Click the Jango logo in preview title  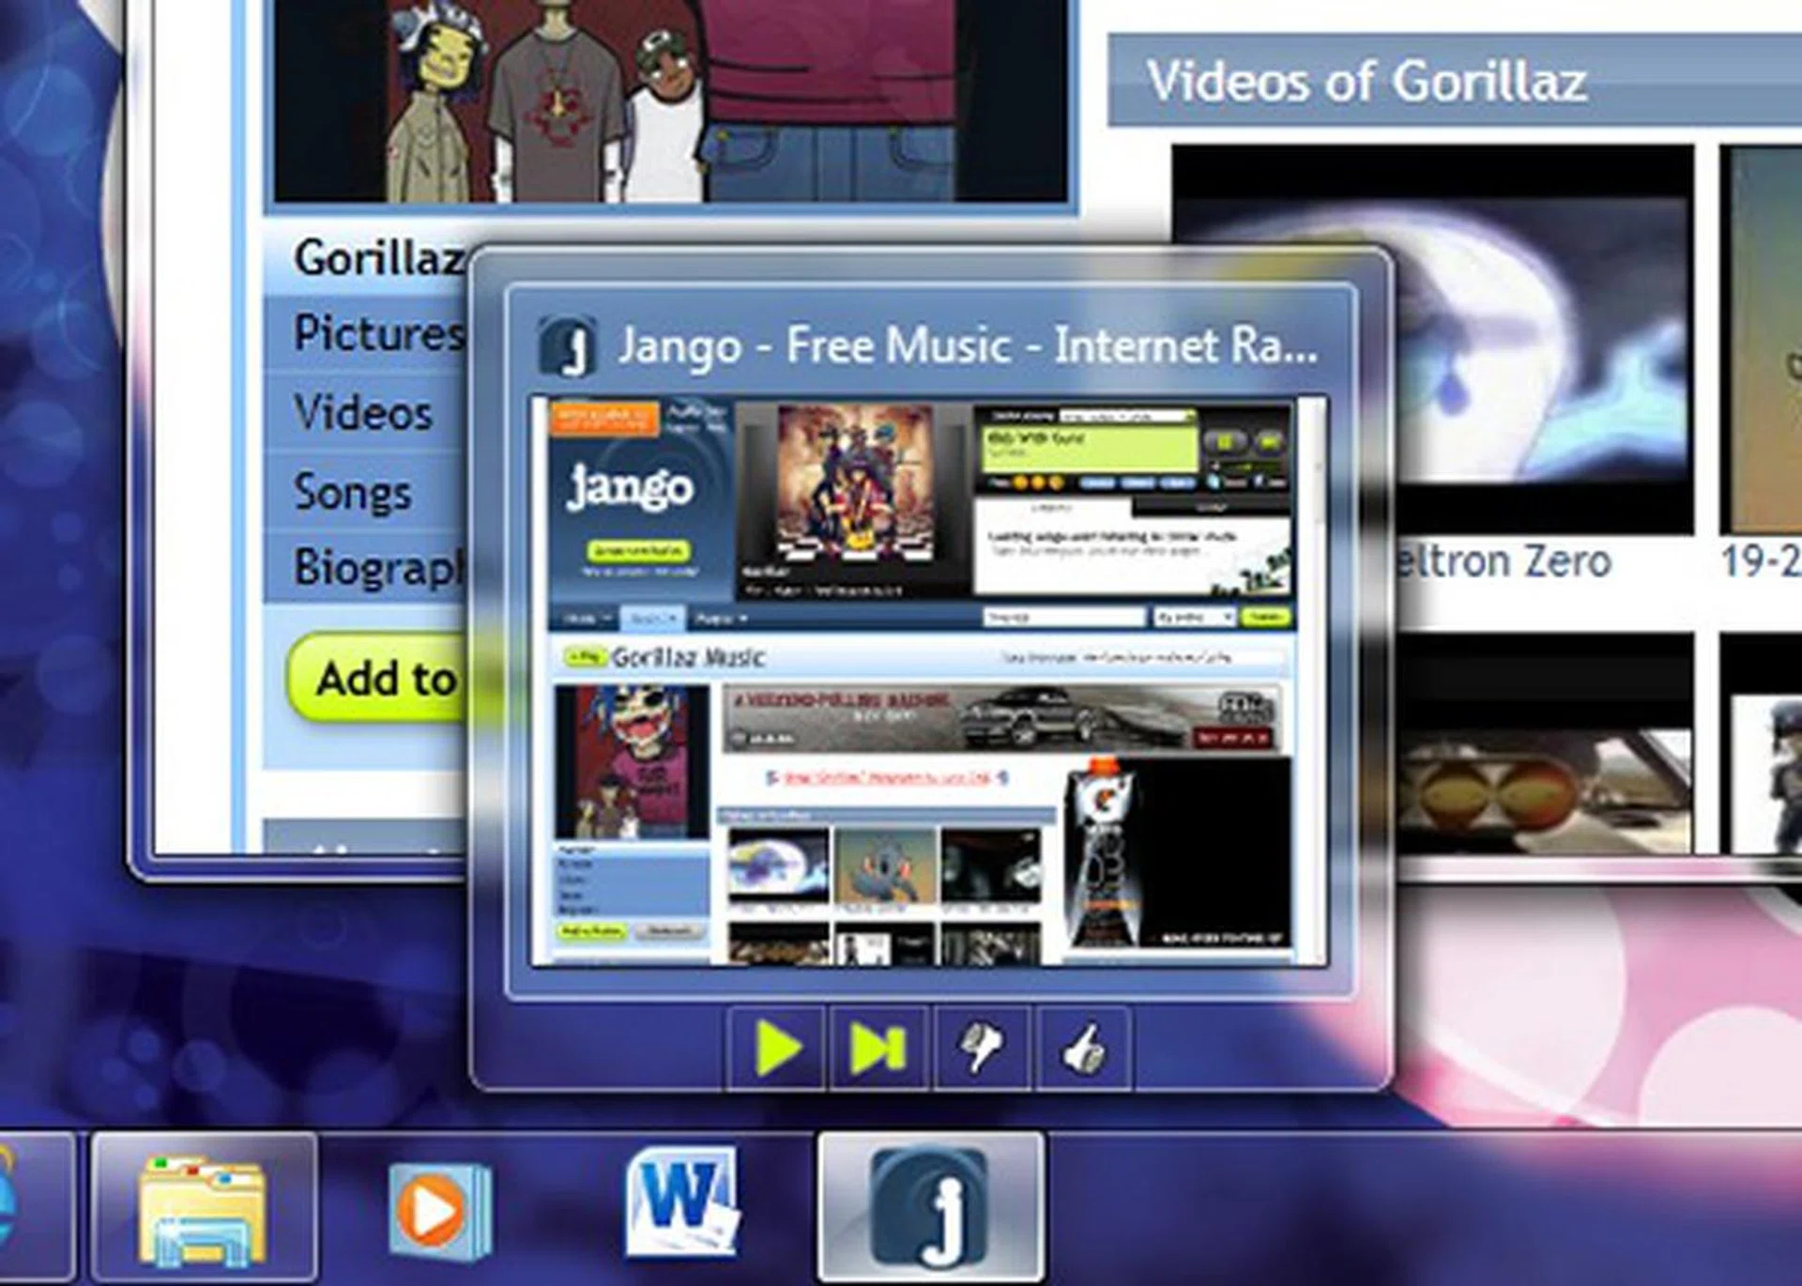tap(567, 346)
